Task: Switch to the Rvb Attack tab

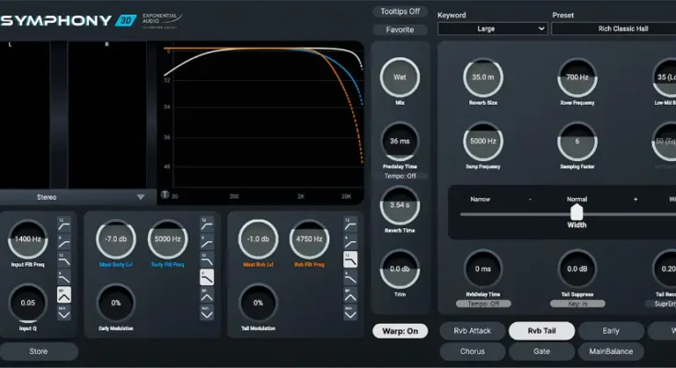Action: 471,330
